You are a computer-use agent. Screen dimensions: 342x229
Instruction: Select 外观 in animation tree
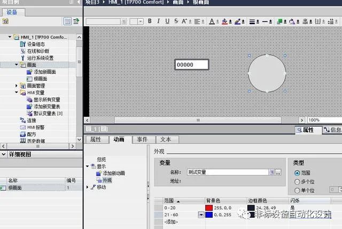[x=107, y=180]
